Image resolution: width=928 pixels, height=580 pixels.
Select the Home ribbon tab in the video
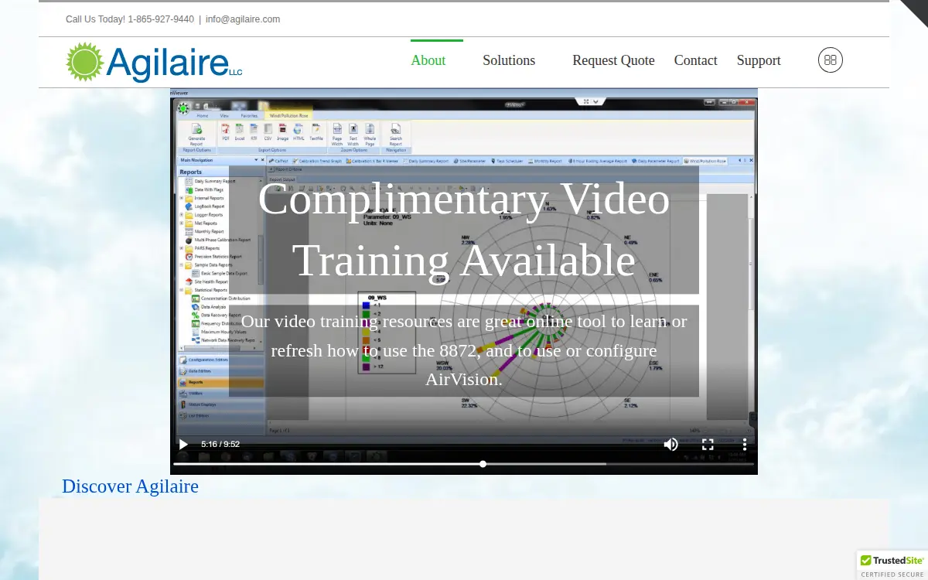(x=203, y=116)
